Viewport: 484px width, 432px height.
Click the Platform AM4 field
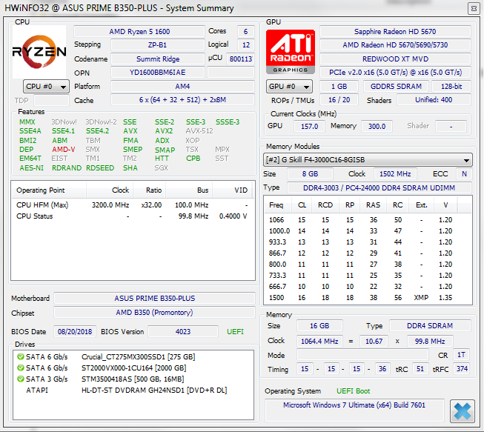(182, 87)
